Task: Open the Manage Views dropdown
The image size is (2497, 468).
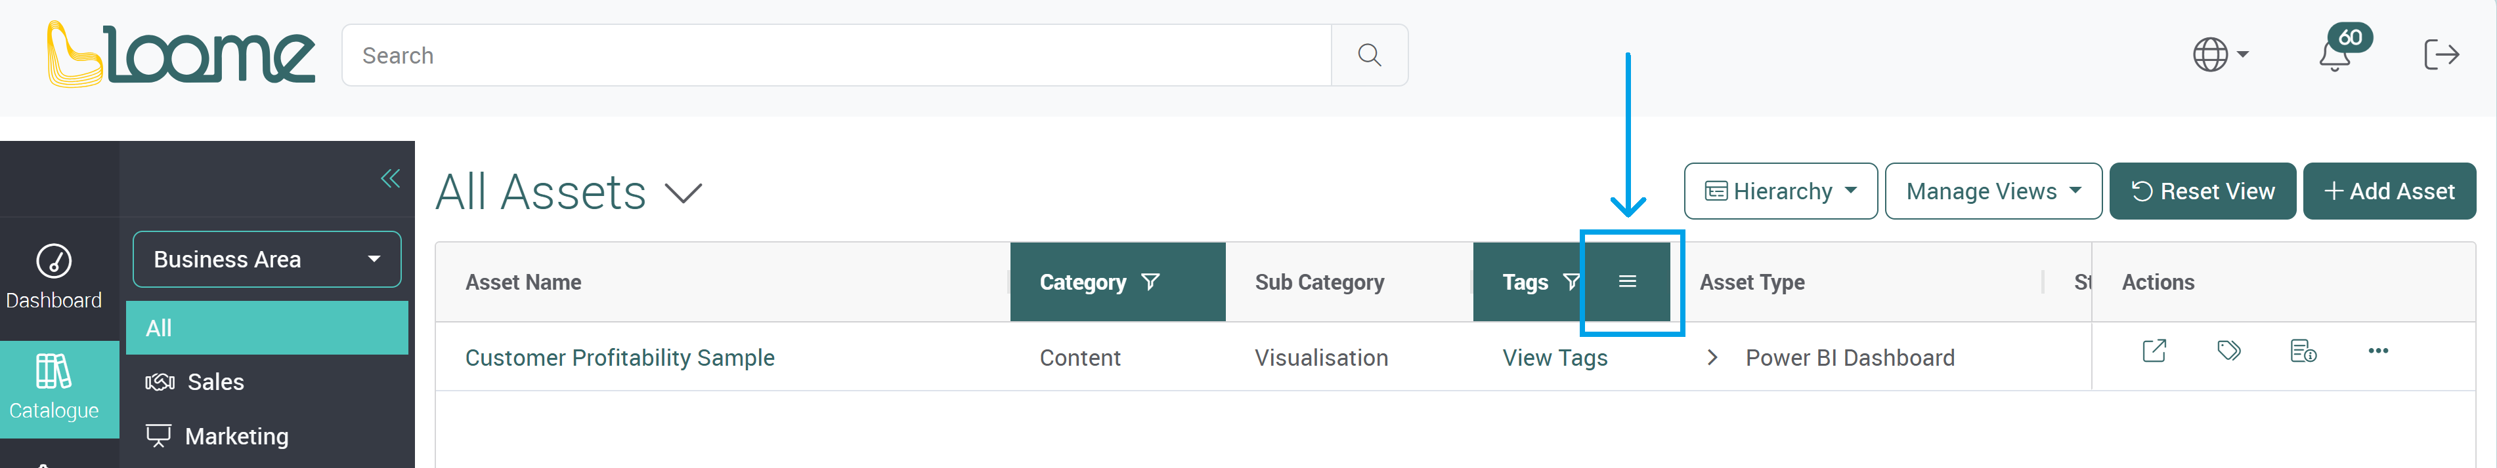Action: 1993,191
